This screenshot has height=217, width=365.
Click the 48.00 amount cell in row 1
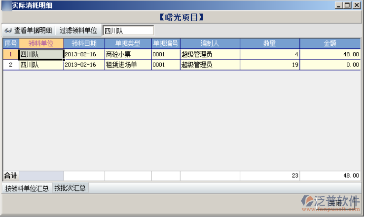[x=330, y=54]
